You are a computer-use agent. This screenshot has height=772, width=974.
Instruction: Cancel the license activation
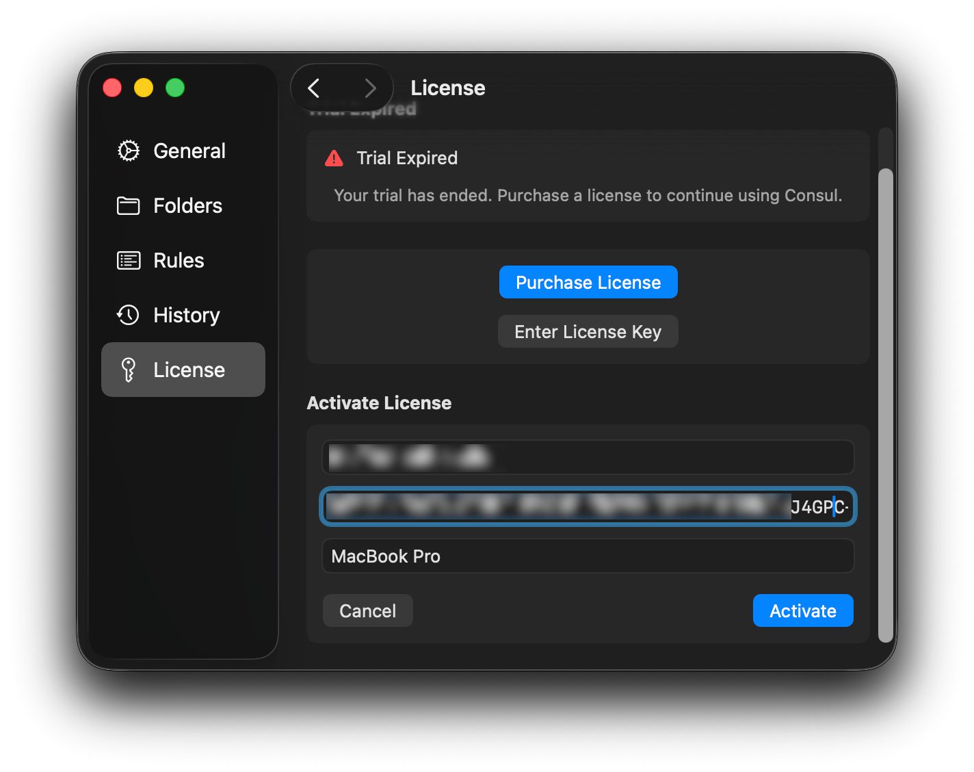(x=368, y=610)
